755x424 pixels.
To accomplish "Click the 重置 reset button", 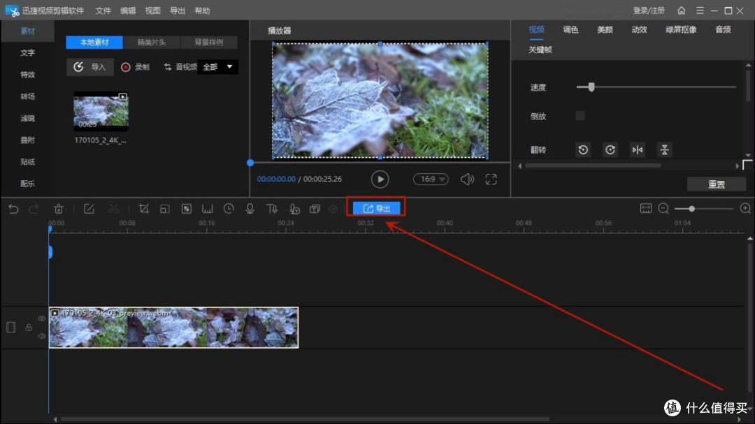I will (x=716, y=184).
